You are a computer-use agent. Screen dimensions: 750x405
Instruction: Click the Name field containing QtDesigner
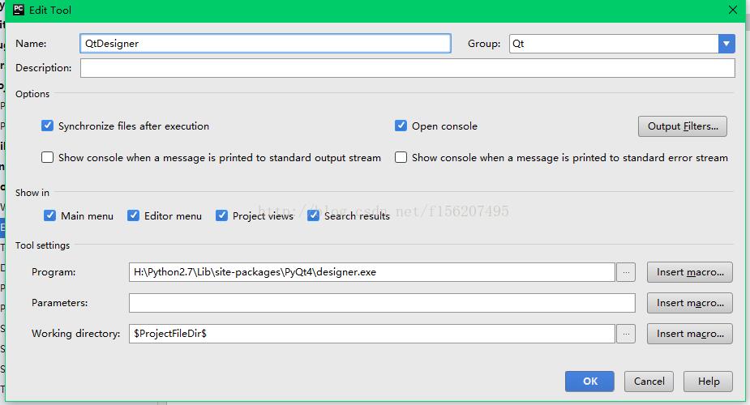click(265, 44)
